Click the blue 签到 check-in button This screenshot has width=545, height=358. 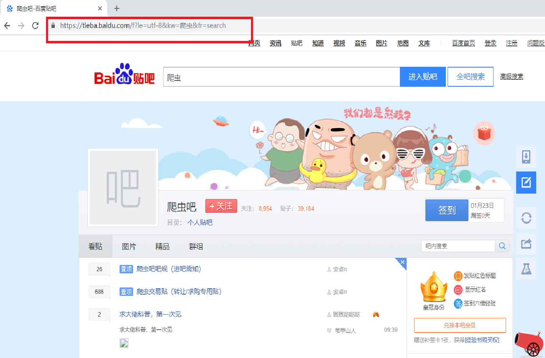pos(446,210)
